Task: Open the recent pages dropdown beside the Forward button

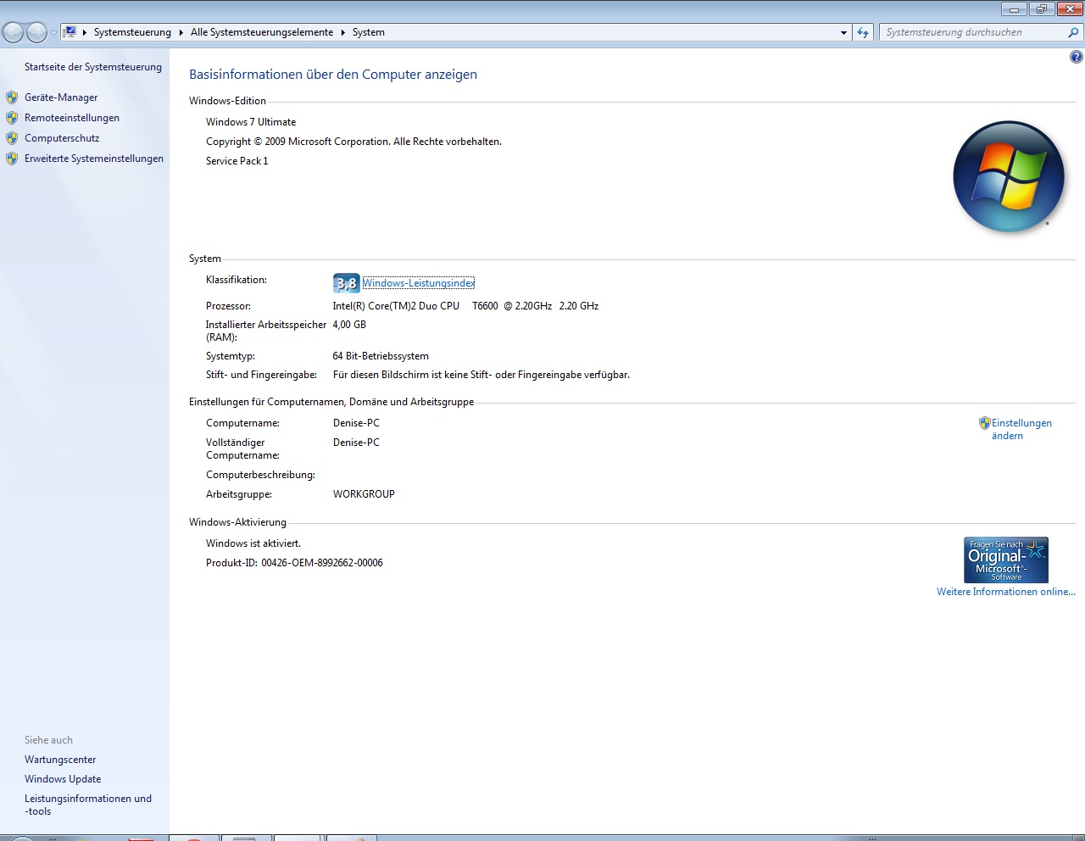Action: pos(53,33)
